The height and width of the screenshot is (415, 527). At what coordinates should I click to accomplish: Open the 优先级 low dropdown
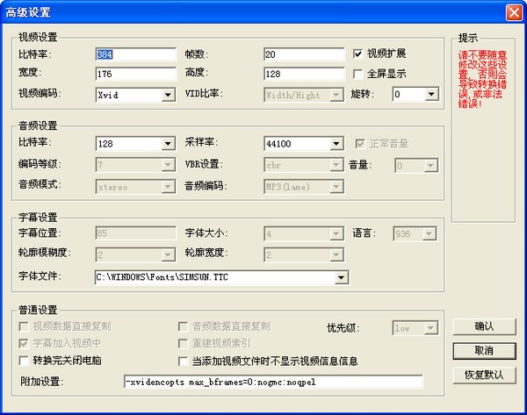coord(430,328)
